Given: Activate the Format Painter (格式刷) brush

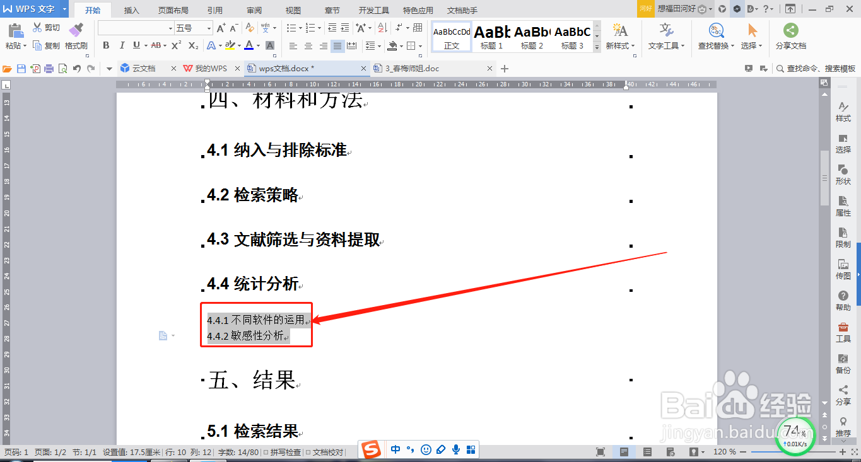Looking at the screenshot, I should click(x=76, y=30).
